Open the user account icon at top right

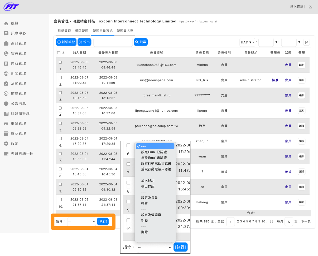[x=310, y=7]
